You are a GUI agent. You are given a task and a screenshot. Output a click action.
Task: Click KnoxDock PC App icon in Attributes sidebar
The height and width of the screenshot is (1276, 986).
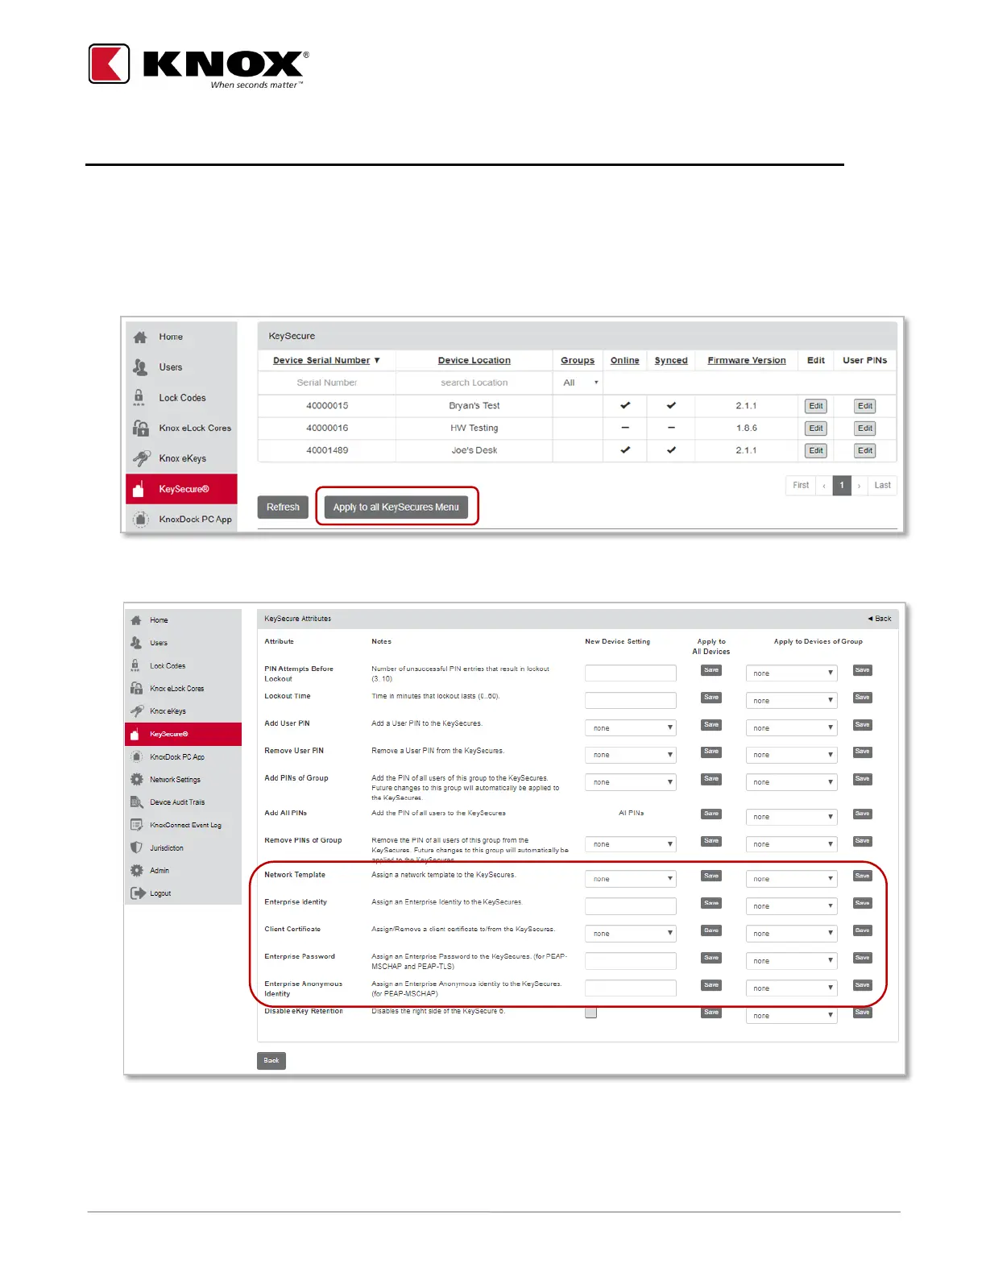tap(137, 756)
